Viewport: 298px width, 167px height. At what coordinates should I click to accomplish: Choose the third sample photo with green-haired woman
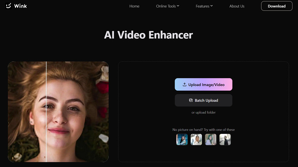210,139
